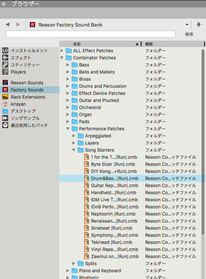The image size is (206, 279).
Task: Select Drum&Bas...[Run].cmb patch icon
Action: [x=87, y=178]
